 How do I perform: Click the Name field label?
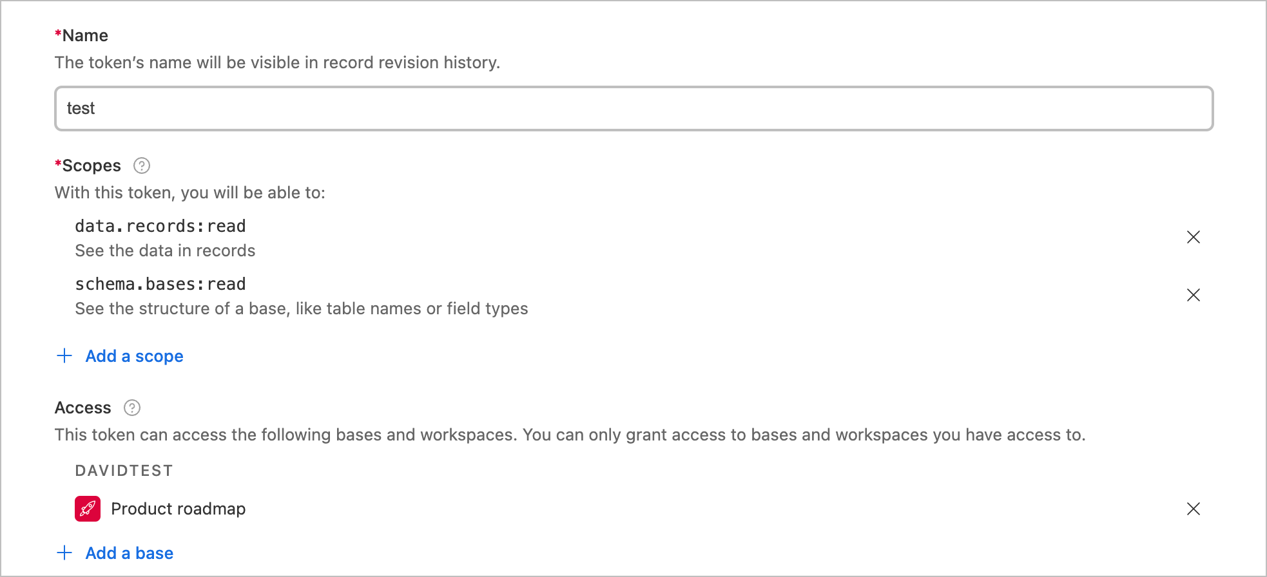pyautogui.click(x=84, y=35)
